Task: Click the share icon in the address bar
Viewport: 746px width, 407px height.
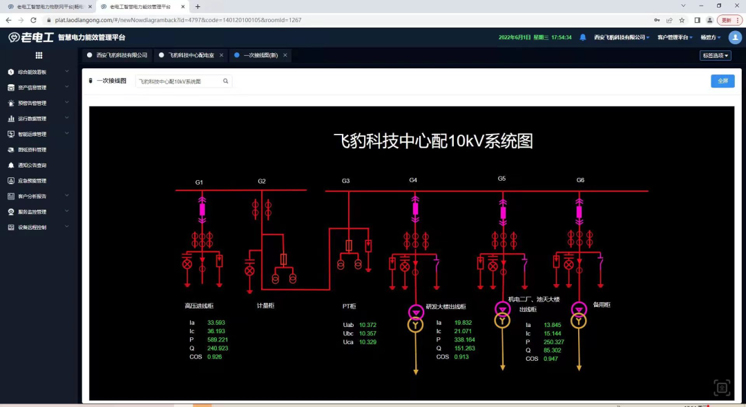Action: pos(669,20)
